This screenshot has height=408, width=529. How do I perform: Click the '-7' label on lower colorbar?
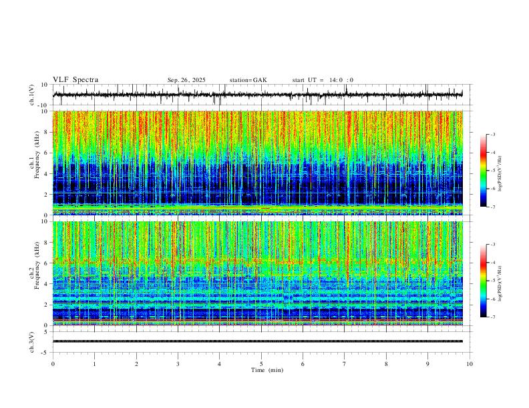492,317
